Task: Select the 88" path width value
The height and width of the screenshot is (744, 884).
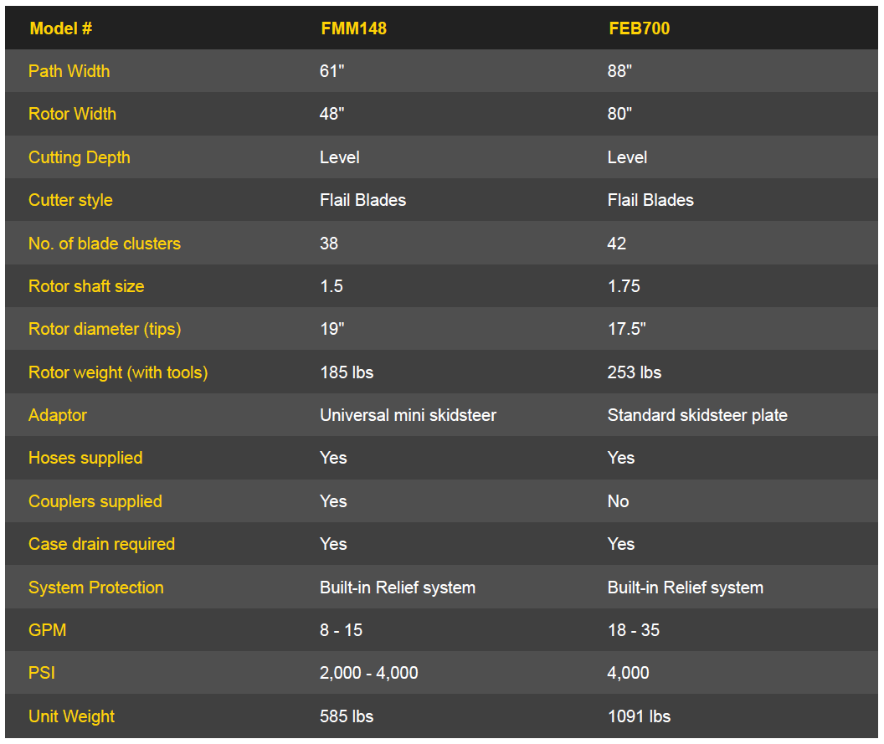Action: [619, 71]
